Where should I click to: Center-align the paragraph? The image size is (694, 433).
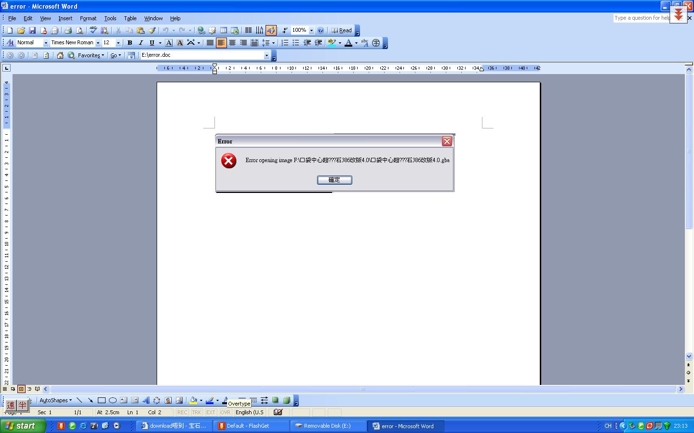[232, 43]
